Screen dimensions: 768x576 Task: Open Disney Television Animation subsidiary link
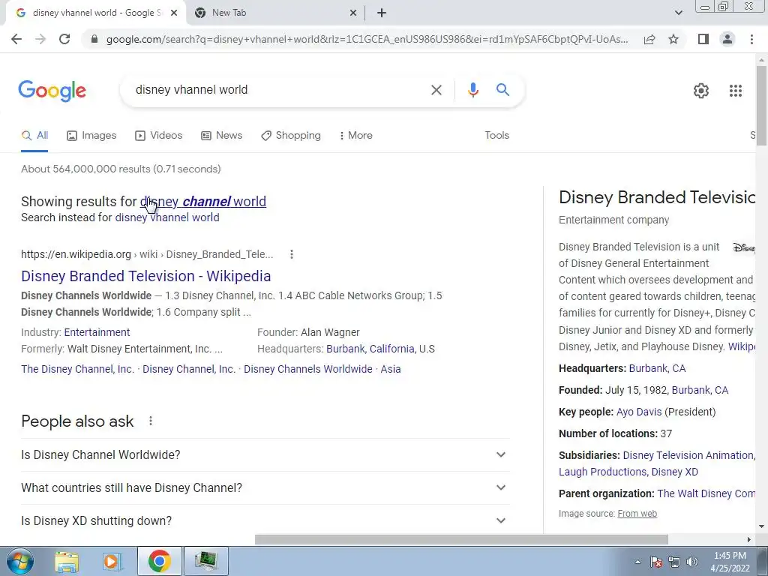click(x=688, y=455)
